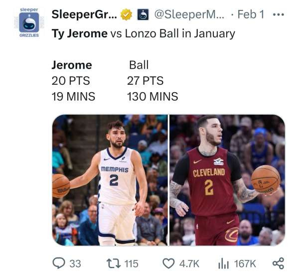Click the 4.7K likes count
The width and height of the screenshot is (299, 278).
point(189,263)
